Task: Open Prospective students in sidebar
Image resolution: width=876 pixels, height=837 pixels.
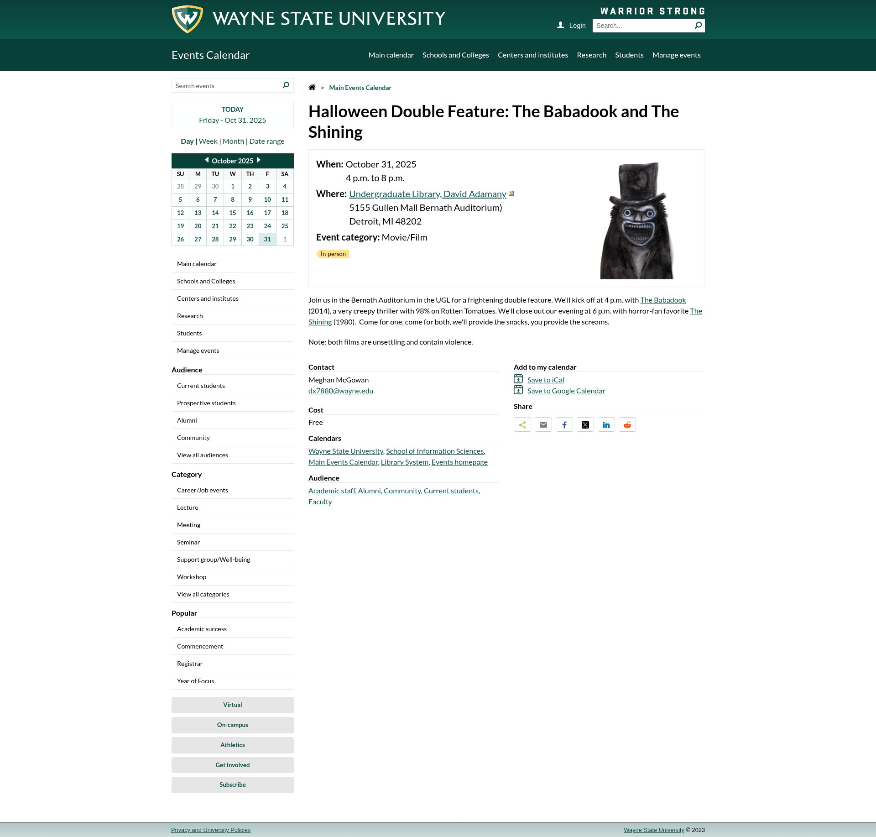Action: [x=233, y=403]
